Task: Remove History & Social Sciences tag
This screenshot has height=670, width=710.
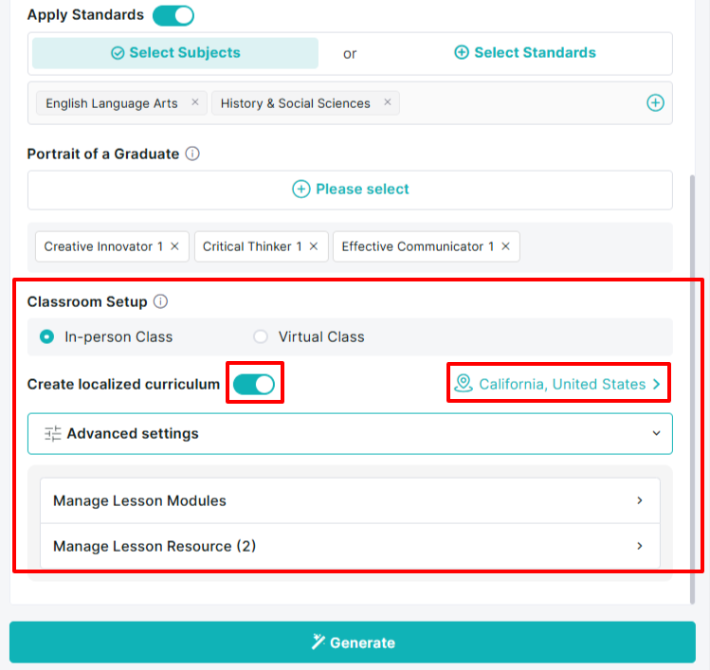Action: pyautogui.click(x=388, y=102)
